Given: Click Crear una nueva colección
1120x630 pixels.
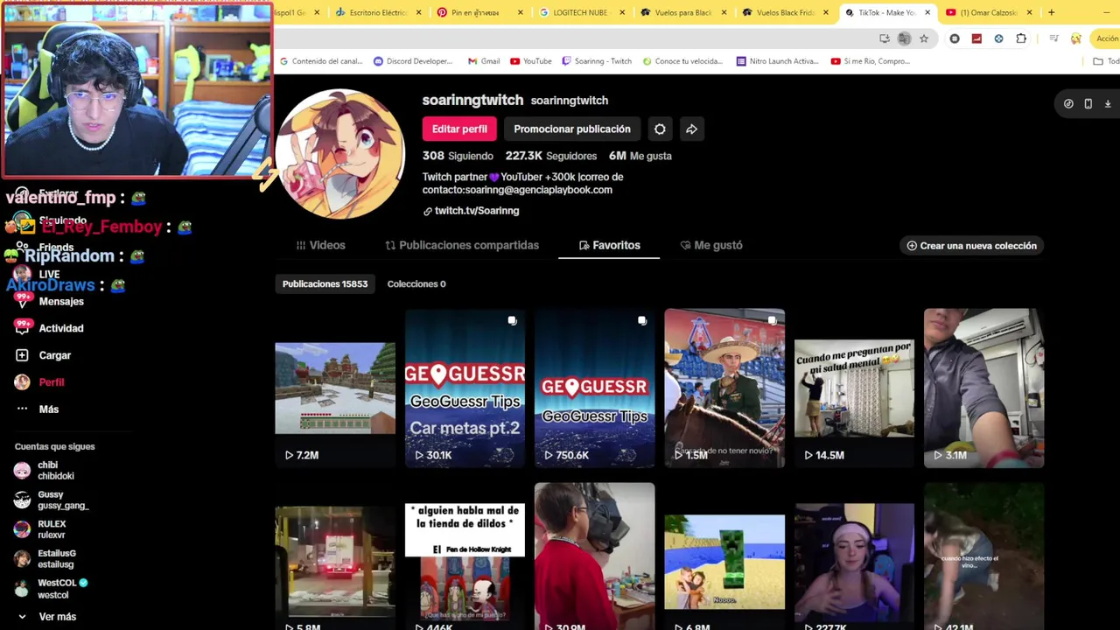Looking at the screenshot, I should [971, 246].
